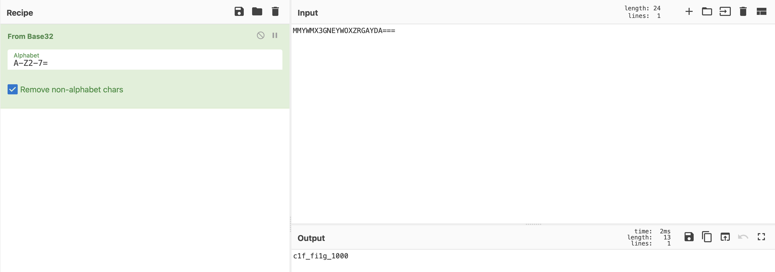Open folder as input
The height and width of the screenshot is (272, 775).
(x=707, y=12)
